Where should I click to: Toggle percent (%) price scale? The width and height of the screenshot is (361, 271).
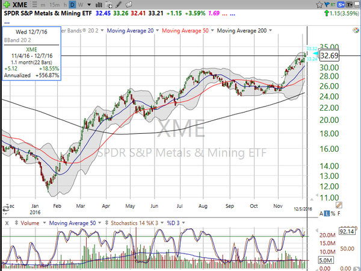coord(333,214)
